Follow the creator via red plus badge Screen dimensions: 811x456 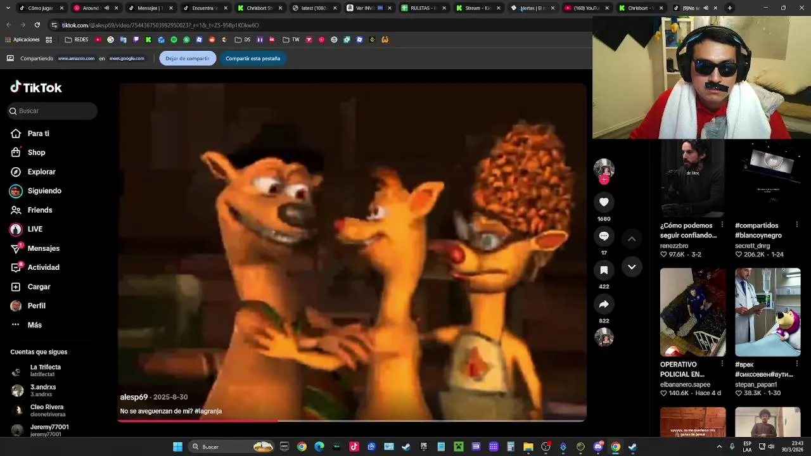click(604, 180)
